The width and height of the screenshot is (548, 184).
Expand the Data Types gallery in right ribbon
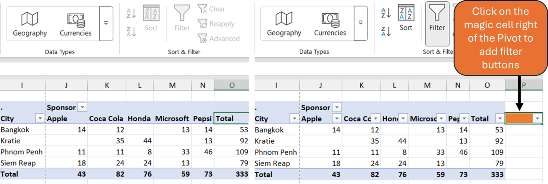click(361, 23)
